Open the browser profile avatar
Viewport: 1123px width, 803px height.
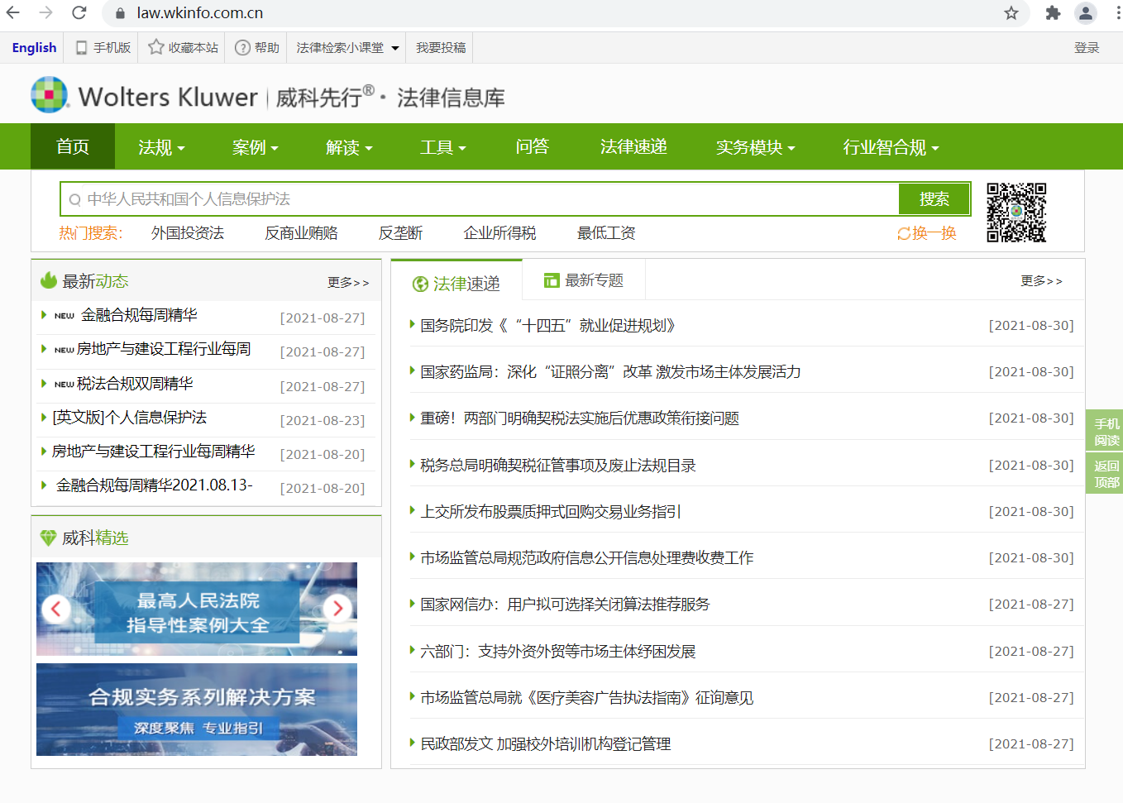(1085, 12)
